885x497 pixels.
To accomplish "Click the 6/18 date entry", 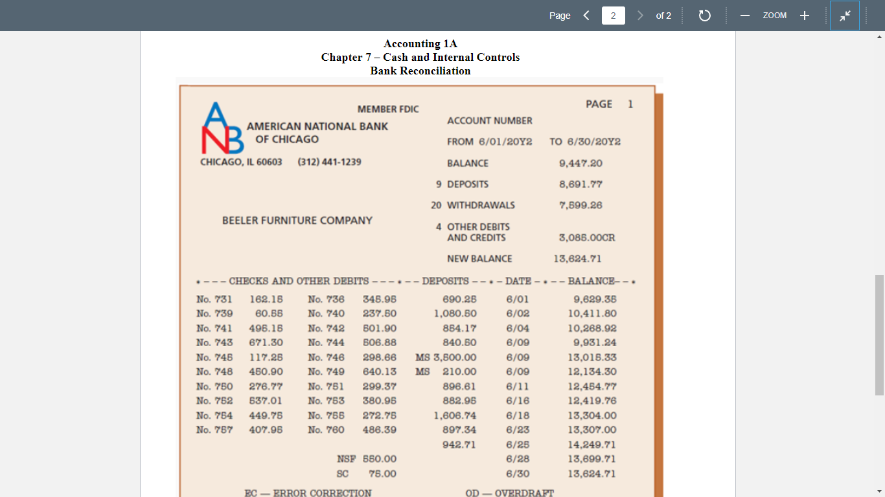I will (x=517, y=416).
